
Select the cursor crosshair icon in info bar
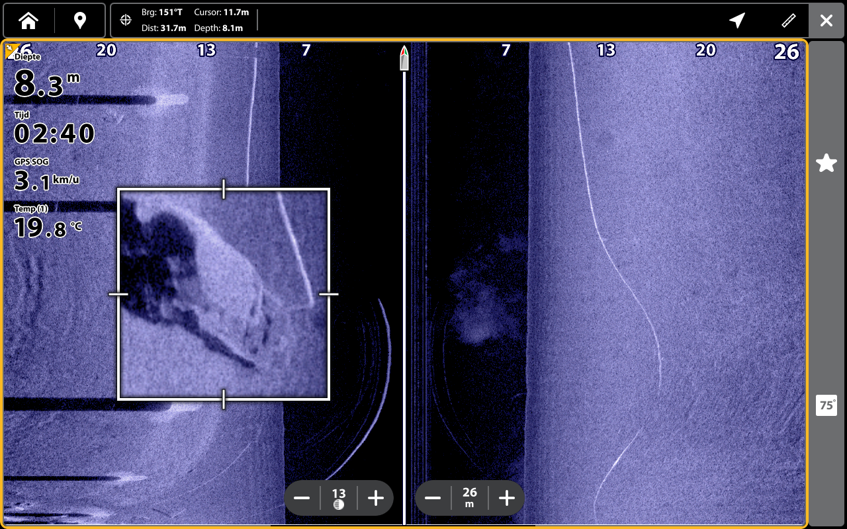click(126, 20)
